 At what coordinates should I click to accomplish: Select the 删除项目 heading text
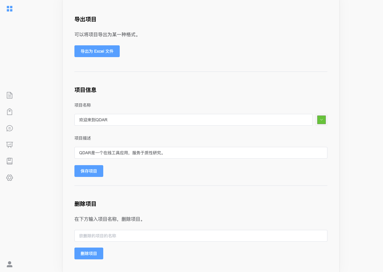click(x=86, y=204)
